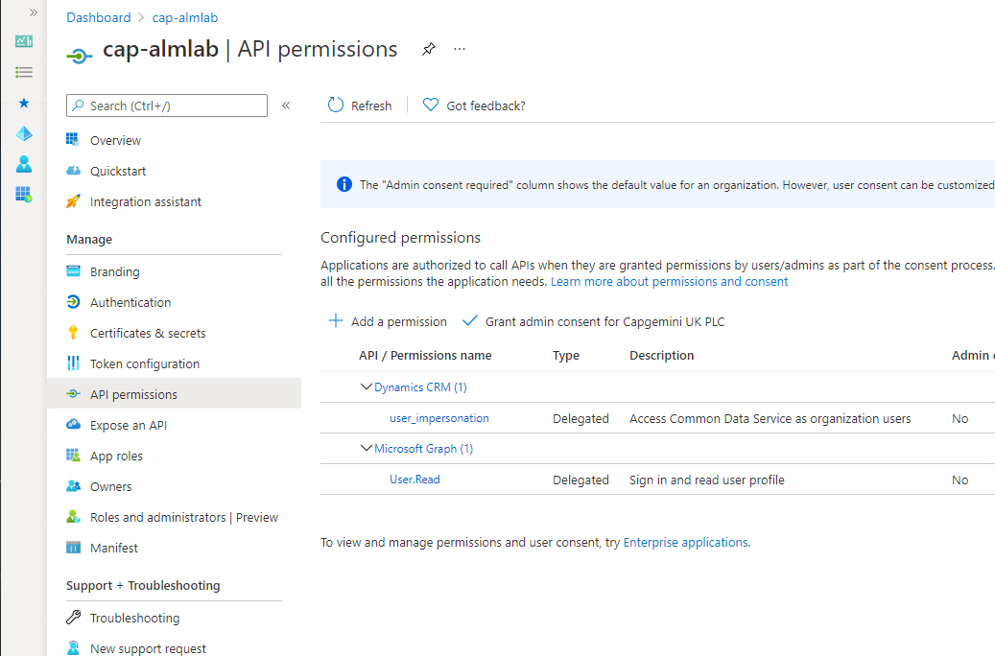Grant admin consent for Capgemini UK PLC
995x656 pixels.
click(593, 321)
